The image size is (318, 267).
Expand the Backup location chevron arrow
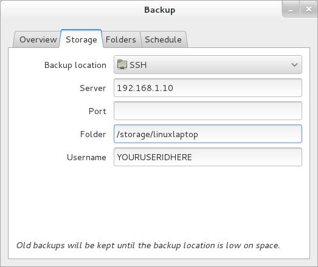[x=294, y=65]
